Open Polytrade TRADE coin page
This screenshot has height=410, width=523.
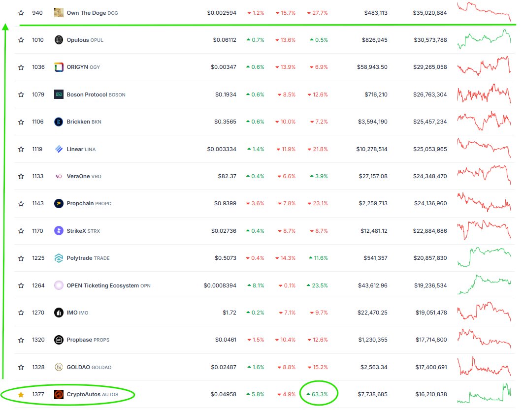88,258
